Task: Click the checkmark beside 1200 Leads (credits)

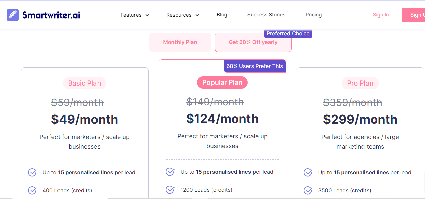Action: 170,190
